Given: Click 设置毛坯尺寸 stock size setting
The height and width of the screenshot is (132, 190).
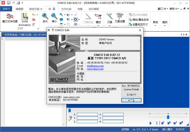Looking at the screenshot, I should pyautogui.click(x=138, y=25).
